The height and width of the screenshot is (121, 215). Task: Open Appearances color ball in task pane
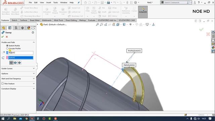click(213, 47)
